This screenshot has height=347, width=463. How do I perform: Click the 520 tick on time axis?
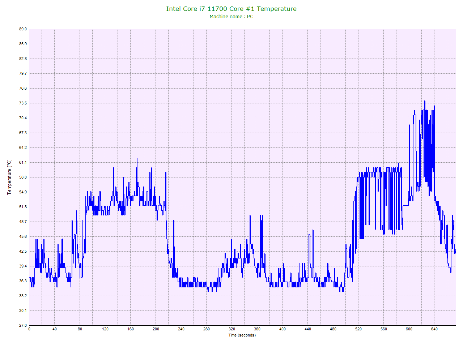358,329
